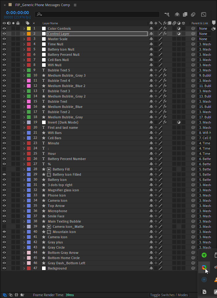The width and height of the screenshot is (217, 298).
Task: Select the Smile Face layer name
Action: coord(56,216)
